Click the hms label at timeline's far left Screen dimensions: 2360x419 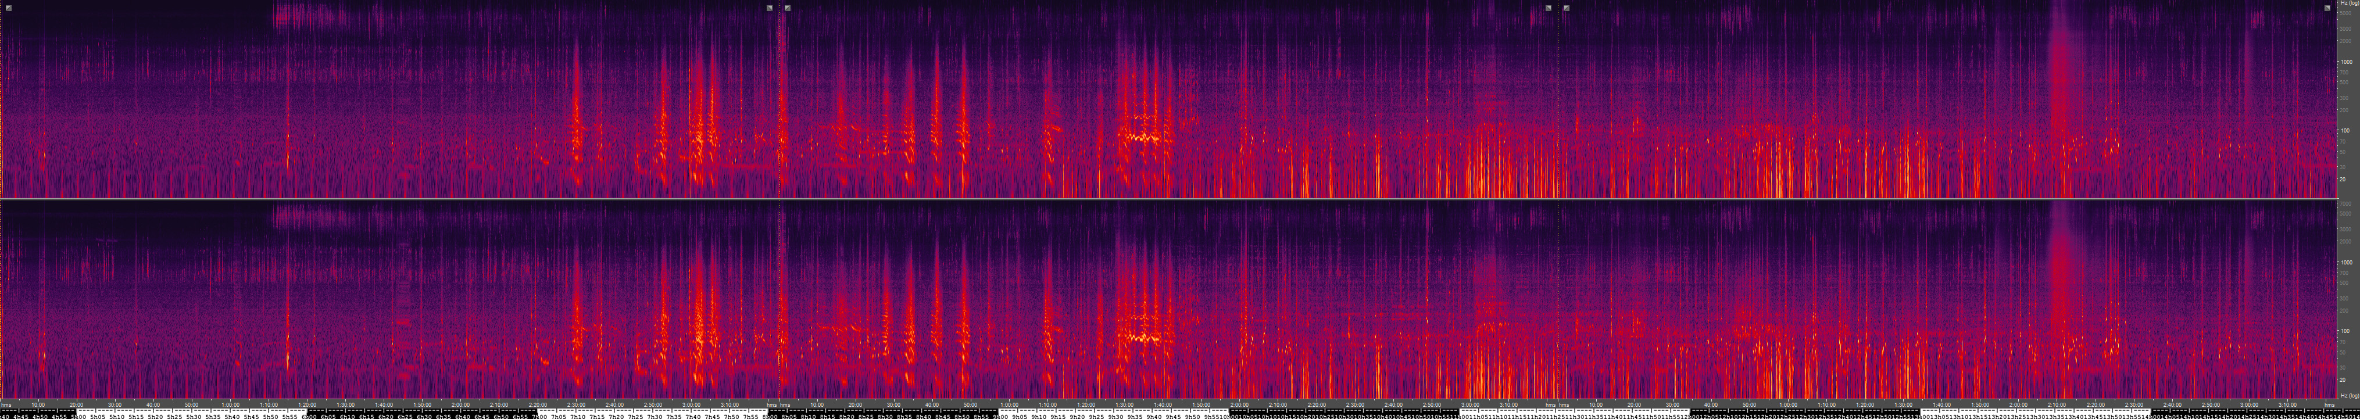click(x=6, y=404)
